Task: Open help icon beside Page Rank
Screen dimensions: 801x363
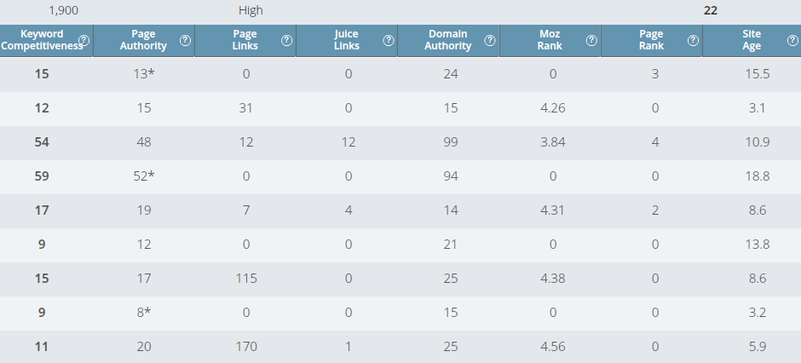Action: pos(694,40)
